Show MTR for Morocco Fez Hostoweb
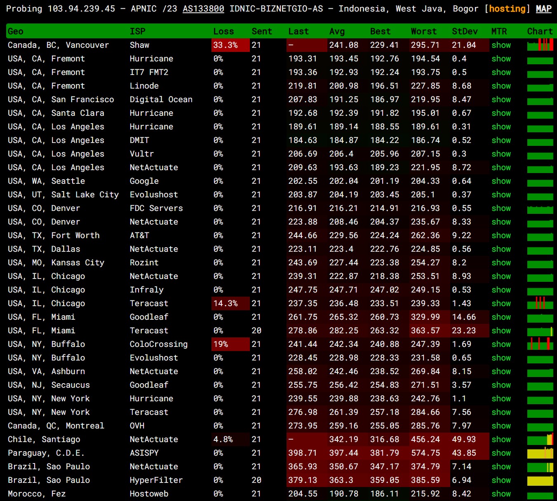557x501 pixels. click(x=501, y=494)
